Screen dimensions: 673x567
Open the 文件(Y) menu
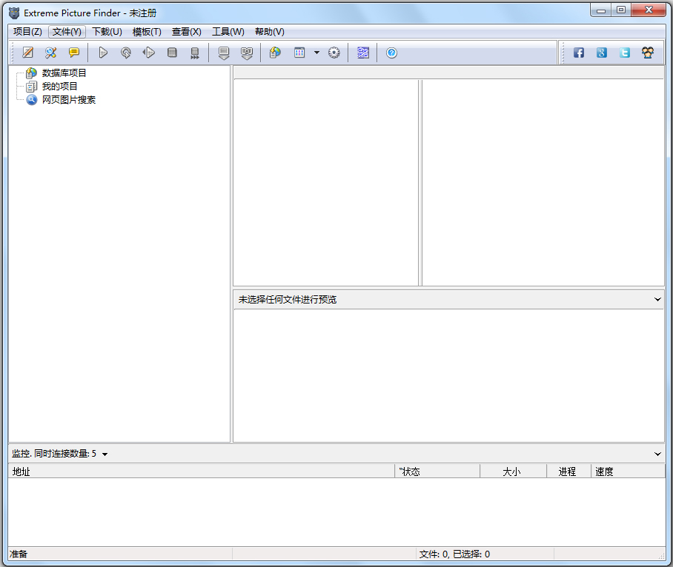point(66,32)
